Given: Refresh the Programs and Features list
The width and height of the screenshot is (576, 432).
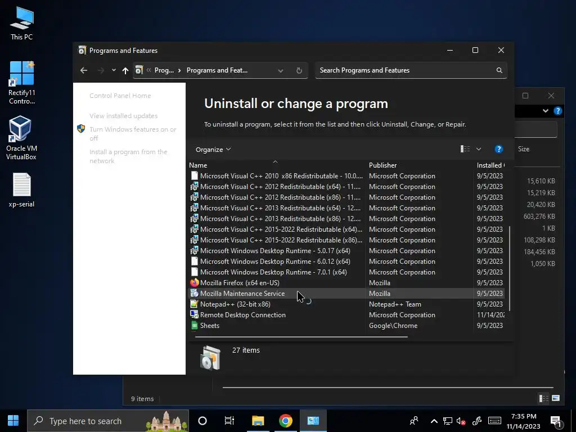Looking at the screenshot, I should (299, 70).
